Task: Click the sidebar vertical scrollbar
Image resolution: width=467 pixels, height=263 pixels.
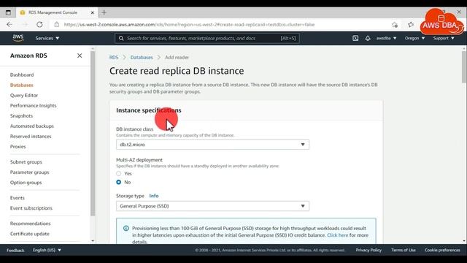Action: (x=93, y=134)
